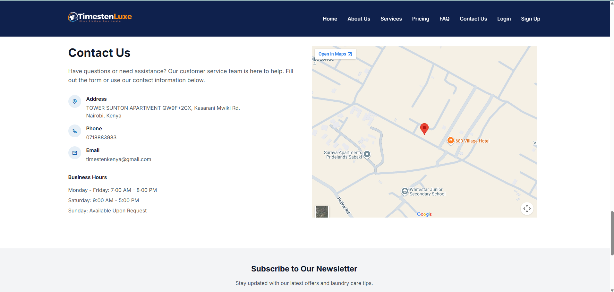614x292 pixels.
Task: Open the Services menu item
Action: coord(391,19)
